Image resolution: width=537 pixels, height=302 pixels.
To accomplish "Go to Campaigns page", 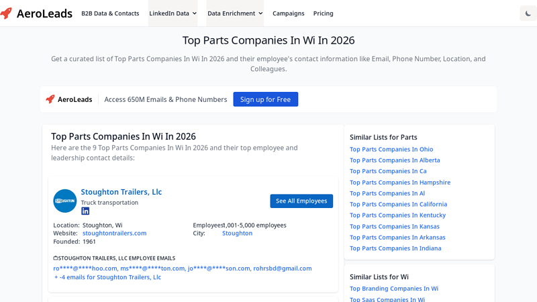I will coord(289,13).
